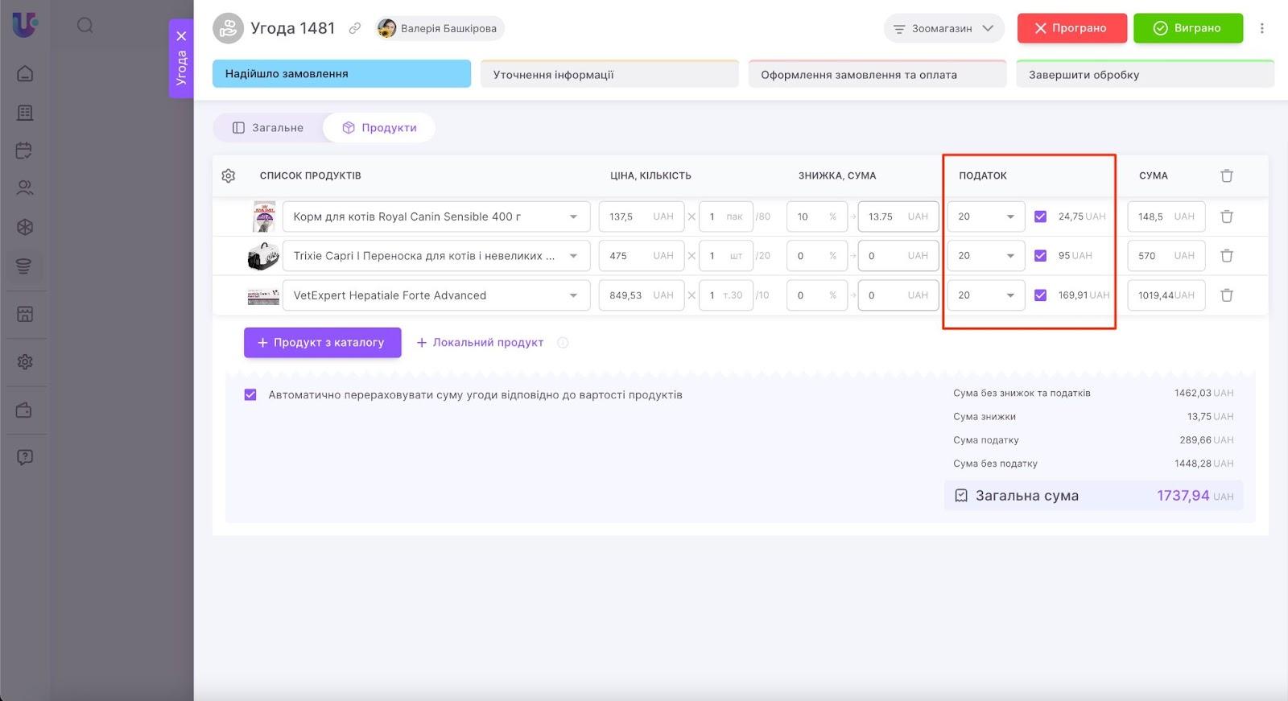Image resolution: width=1288 pixels, height=701 pixels.
Task: Expand the Зоомагазин pipeline dropdown
Action: (x=943, y=28)
